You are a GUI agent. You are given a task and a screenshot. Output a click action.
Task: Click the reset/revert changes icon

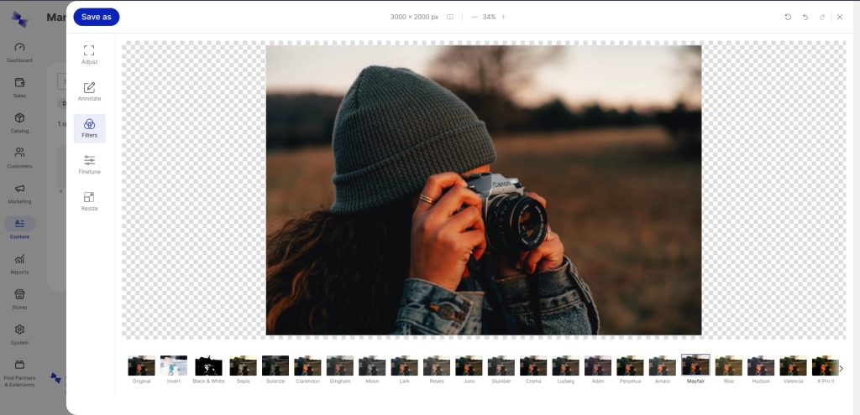[x=788, y=17]
